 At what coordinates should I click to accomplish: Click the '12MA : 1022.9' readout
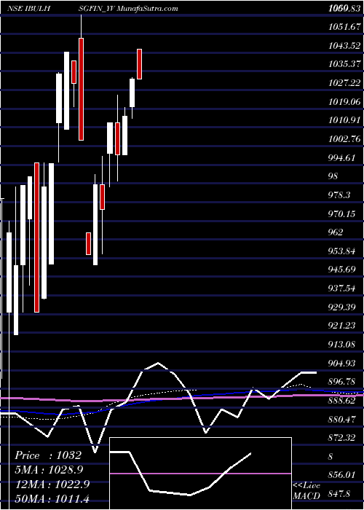[x=52, y=484]
